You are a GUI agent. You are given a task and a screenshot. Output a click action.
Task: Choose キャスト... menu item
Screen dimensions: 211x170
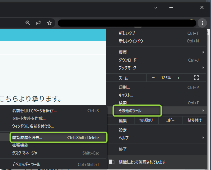click(156, 95)
